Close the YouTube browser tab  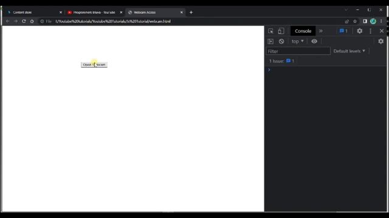[x=121, y=12]
